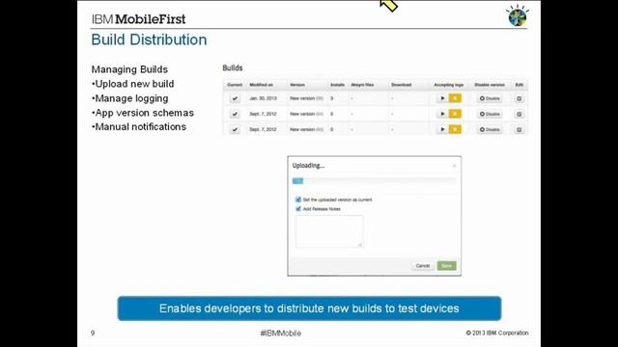Click the 'Upload new build' bullet
The height and width of the screenshot is (347, 618).
[133, 84]
